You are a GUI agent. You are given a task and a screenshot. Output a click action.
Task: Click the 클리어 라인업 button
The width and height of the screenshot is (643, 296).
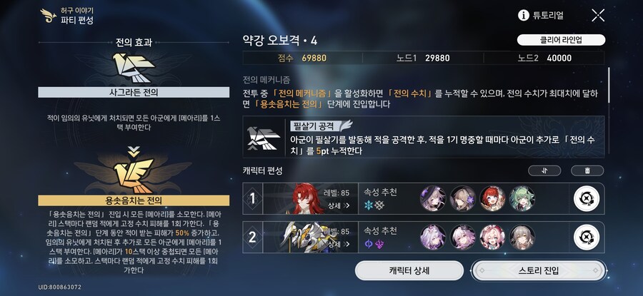(x=561, y=40)
